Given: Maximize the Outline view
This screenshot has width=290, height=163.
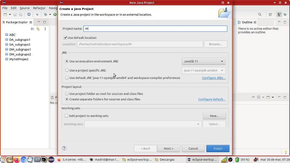Looking at the screenshot, I should coord(285,22).
